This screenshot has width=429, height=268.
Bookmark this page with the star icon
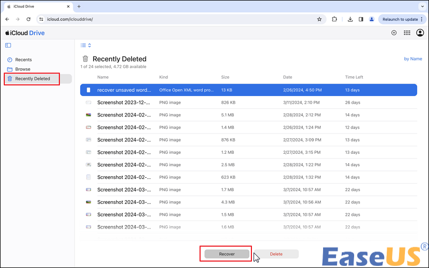click(x=319, y=19)
